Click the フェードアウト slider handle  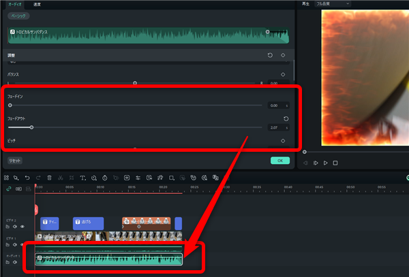click(31, 127)
